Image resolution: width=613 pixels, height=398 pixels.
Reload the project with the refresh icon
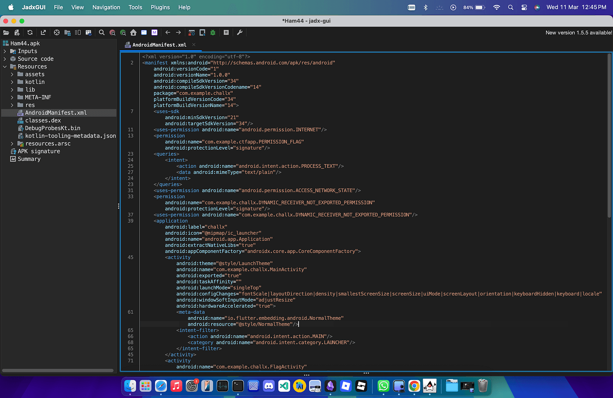[x=30, y=33]
